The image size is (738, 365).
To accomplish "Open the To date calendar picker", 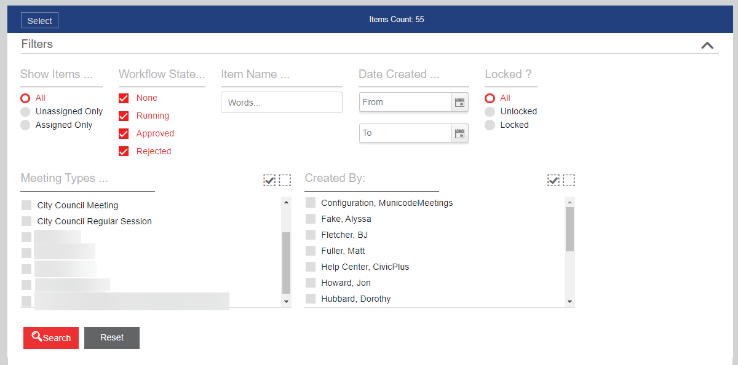I will 459,133.
